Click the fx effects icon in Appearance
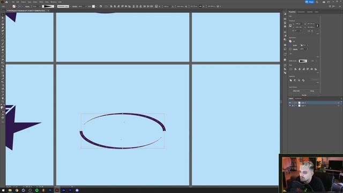The width and height of the screenshot is (343, 193). [290, 54]
